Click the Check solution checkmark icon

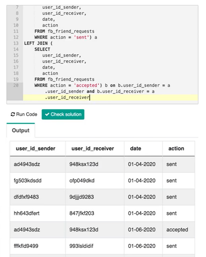[47, 114]
